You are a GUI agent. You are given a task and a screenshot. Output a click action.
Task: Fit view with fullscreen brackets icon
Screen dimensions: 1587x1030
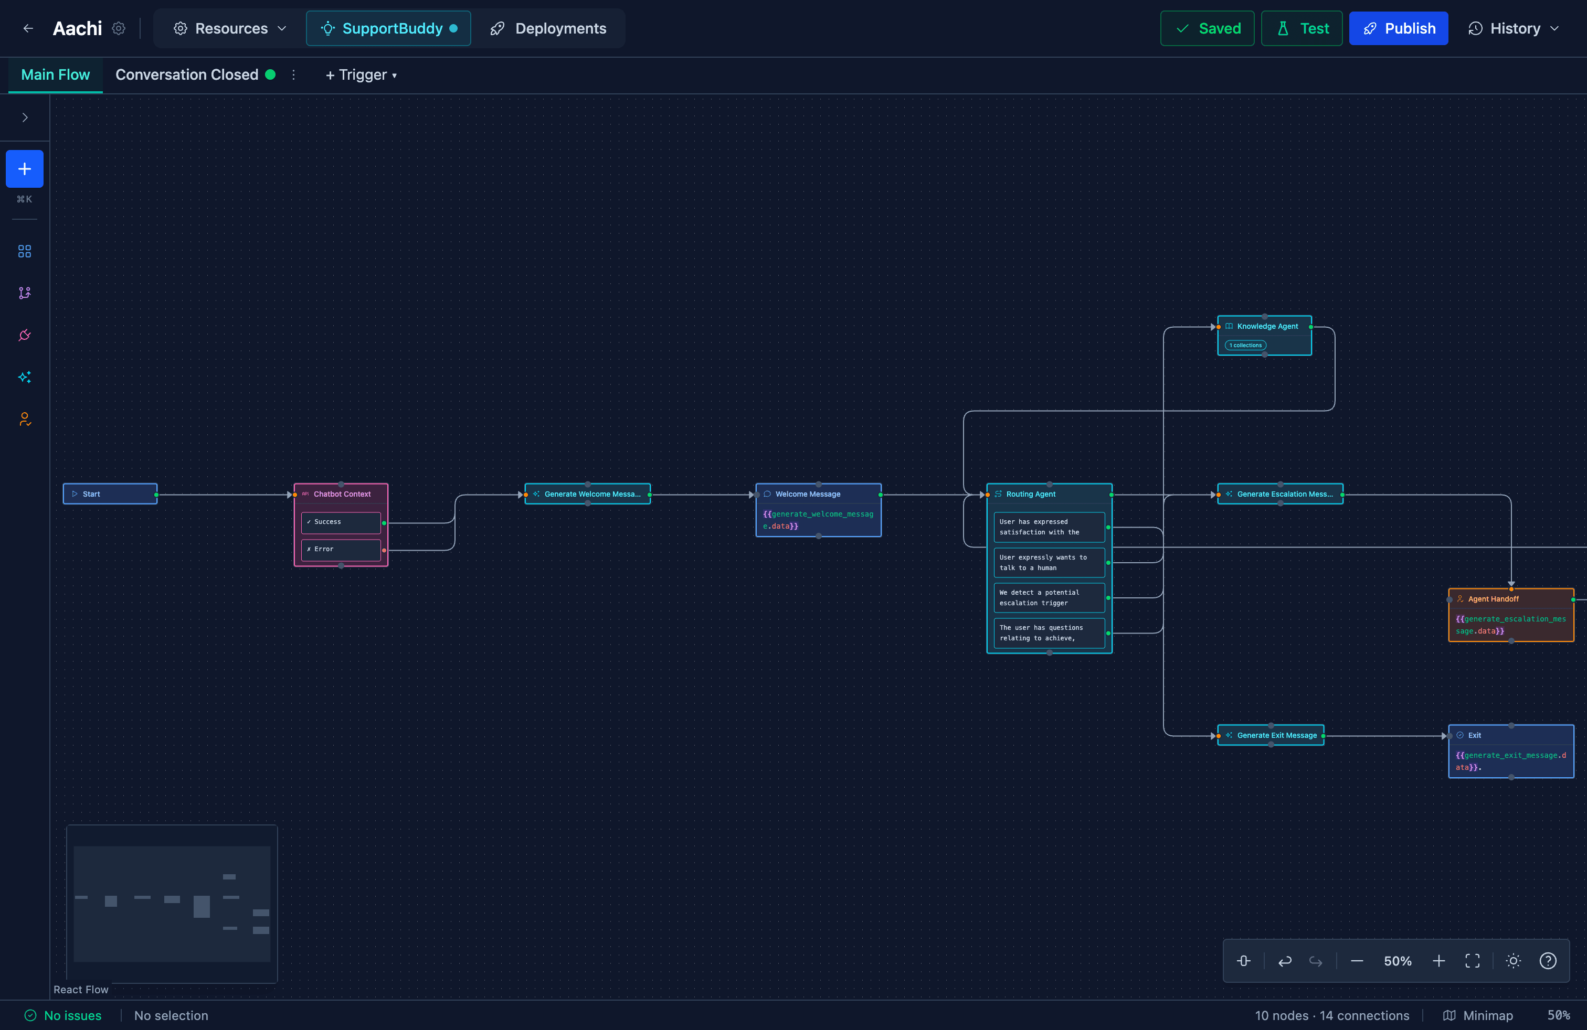pos(1472,961)
